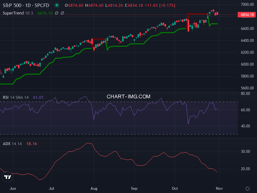This screenshot has width=257, height=193.
Task: Click the SuperTrend value 6676.10
Action: coord(45,13)
